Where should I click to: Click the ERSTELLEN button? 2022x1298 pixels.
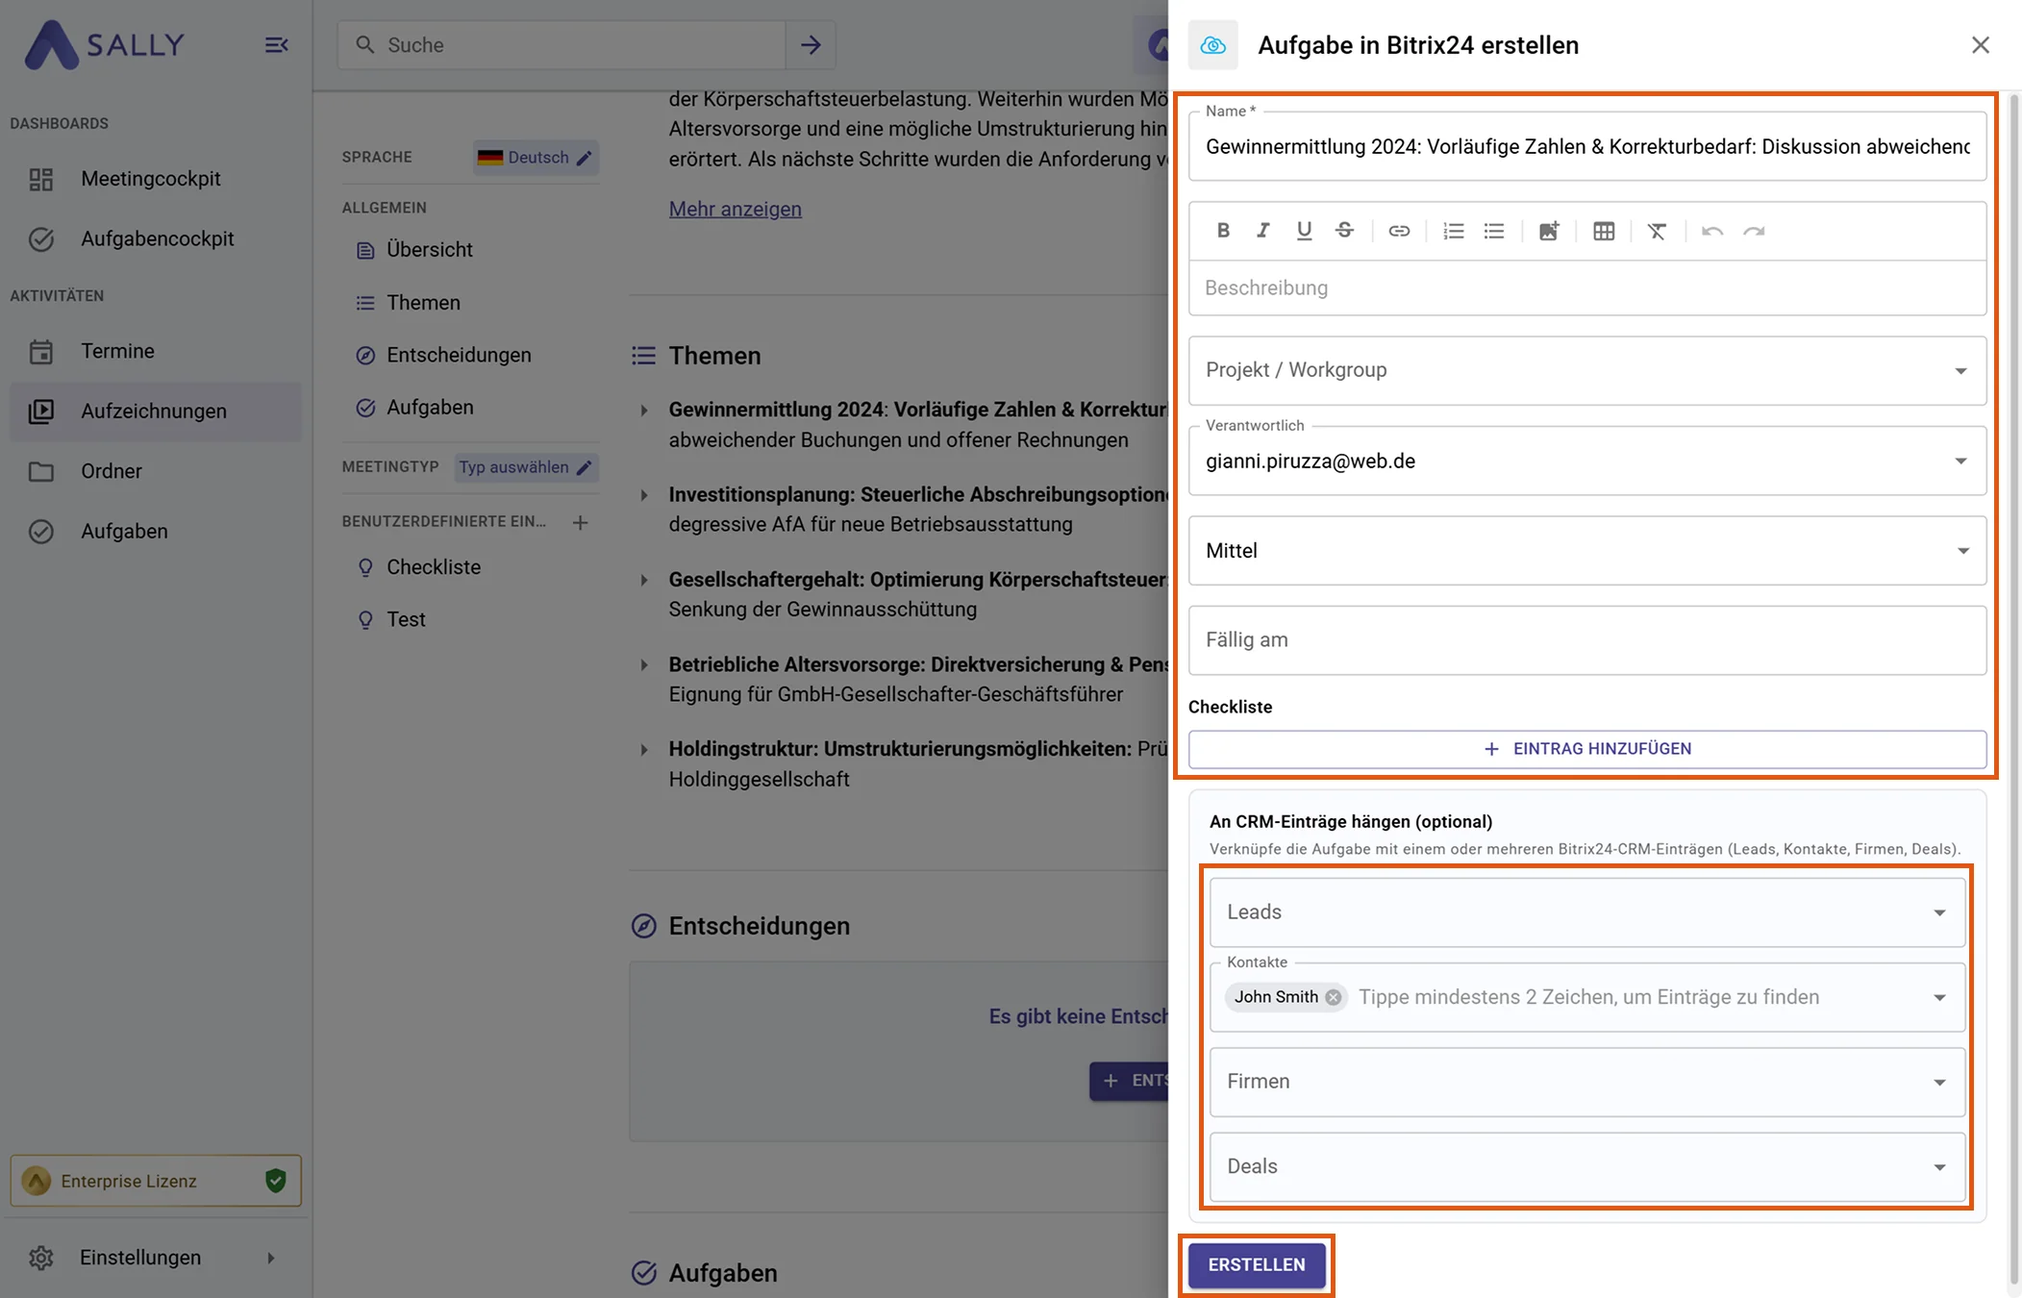1257,1265
